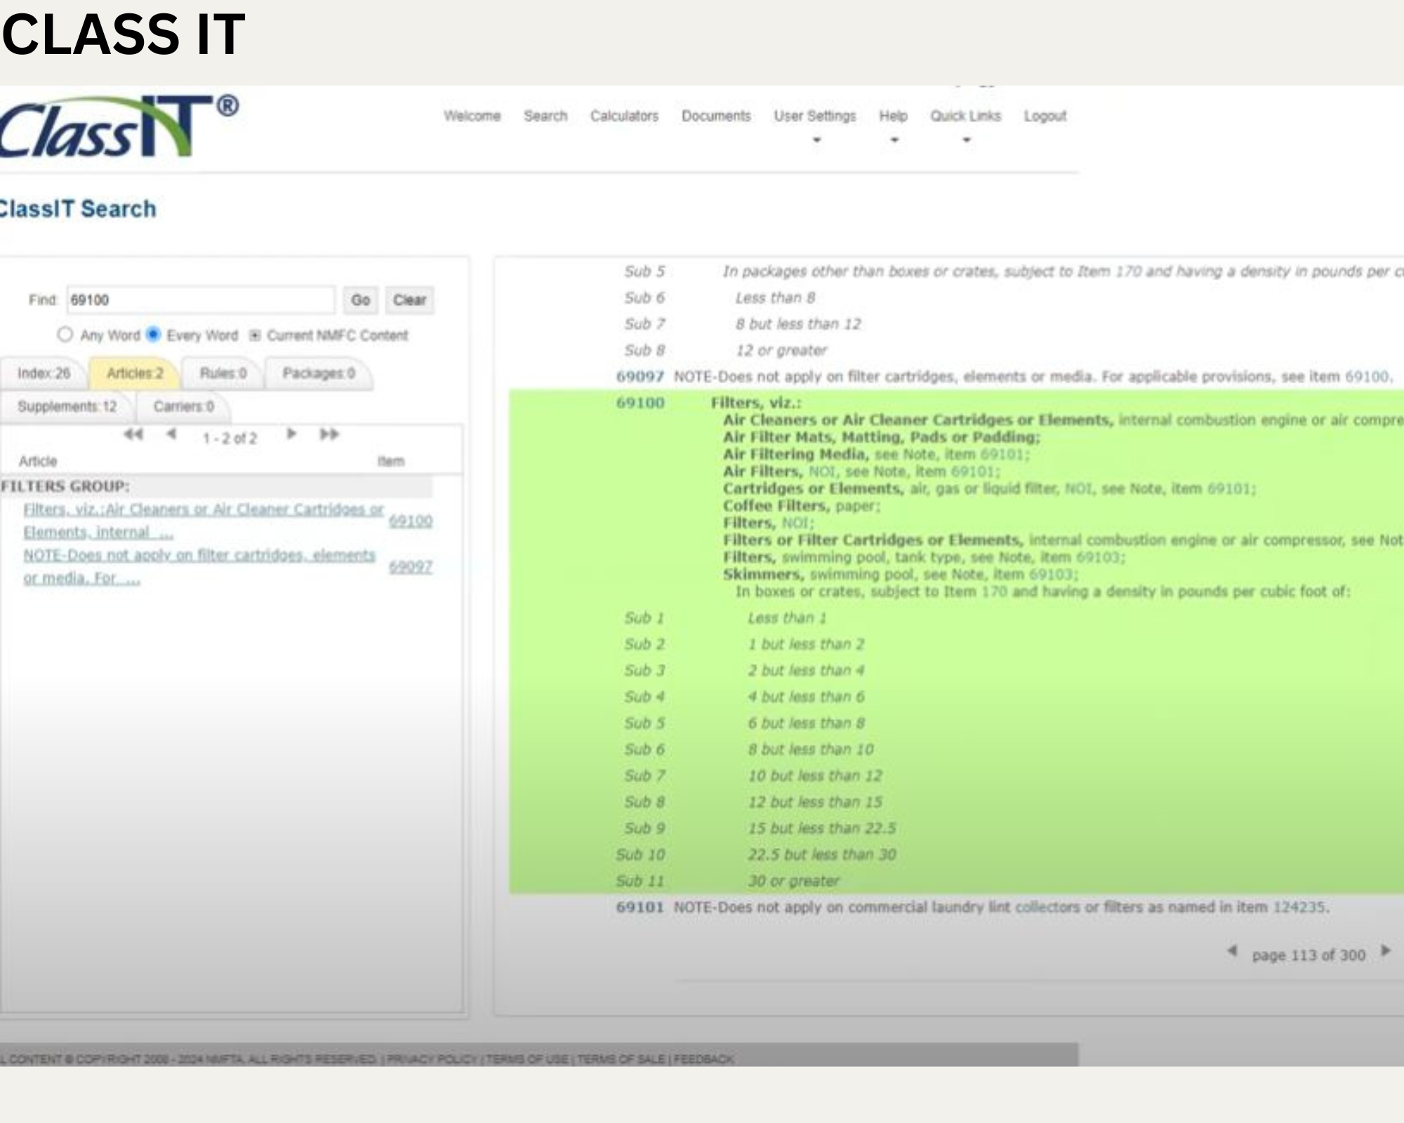Viewport: 1404px width, 1123px height.
Task: Expand the User Settings dropdown
Action: click(x=815, y=117)
